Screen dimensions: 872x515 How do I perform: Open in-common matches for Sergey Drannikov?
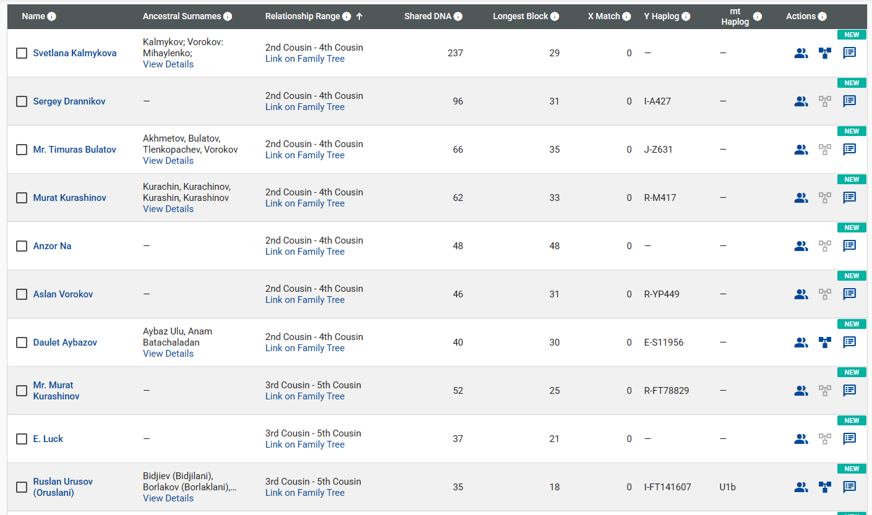coord(801,101)
